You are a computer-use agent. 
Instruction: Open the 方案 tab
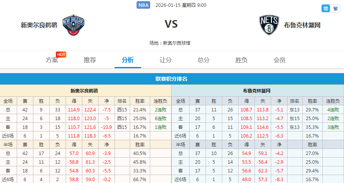coord(52,60)
